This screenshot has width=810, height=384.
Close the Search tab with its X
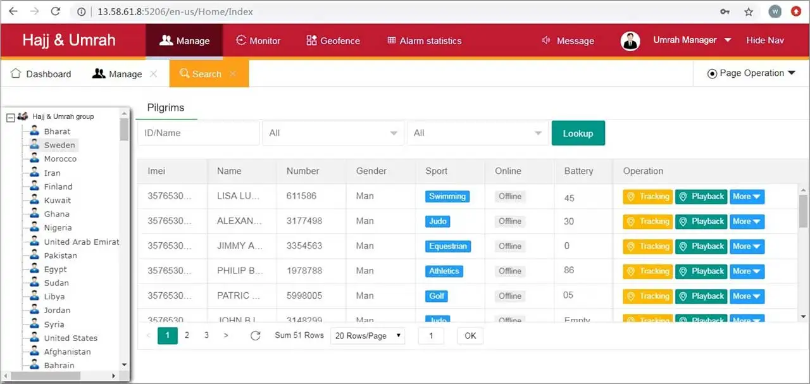233,74
